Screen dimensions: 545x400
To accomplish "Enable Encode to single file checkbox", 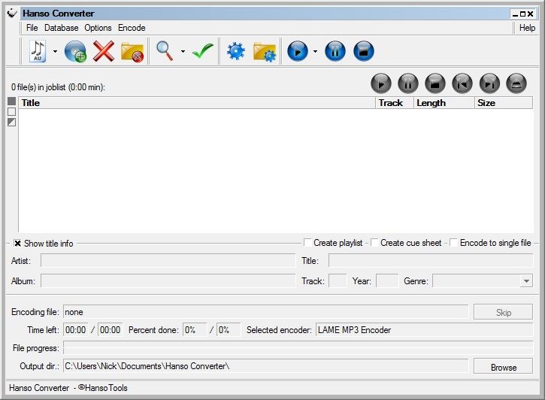I will point(453,242).
